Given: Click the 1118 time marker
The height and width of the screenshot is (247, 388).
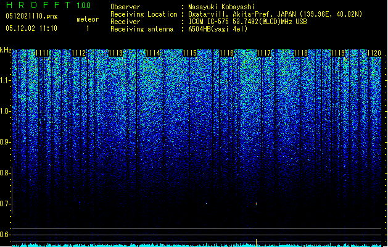Looking at the screenshot, I should pos(300,53).
